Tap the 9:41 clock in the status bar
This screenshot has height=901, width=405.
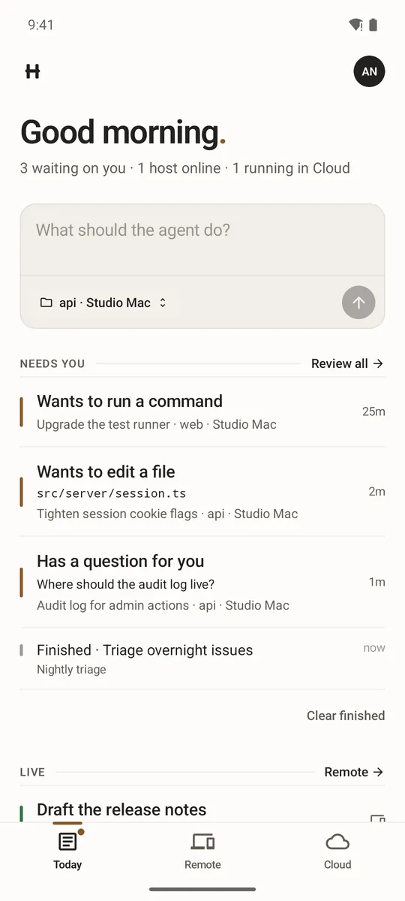[x=40, y=25]
